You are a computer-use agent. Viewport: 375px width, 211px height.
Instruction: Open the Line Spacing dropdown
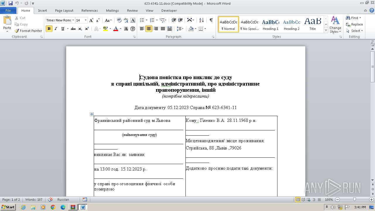(180, 29)
